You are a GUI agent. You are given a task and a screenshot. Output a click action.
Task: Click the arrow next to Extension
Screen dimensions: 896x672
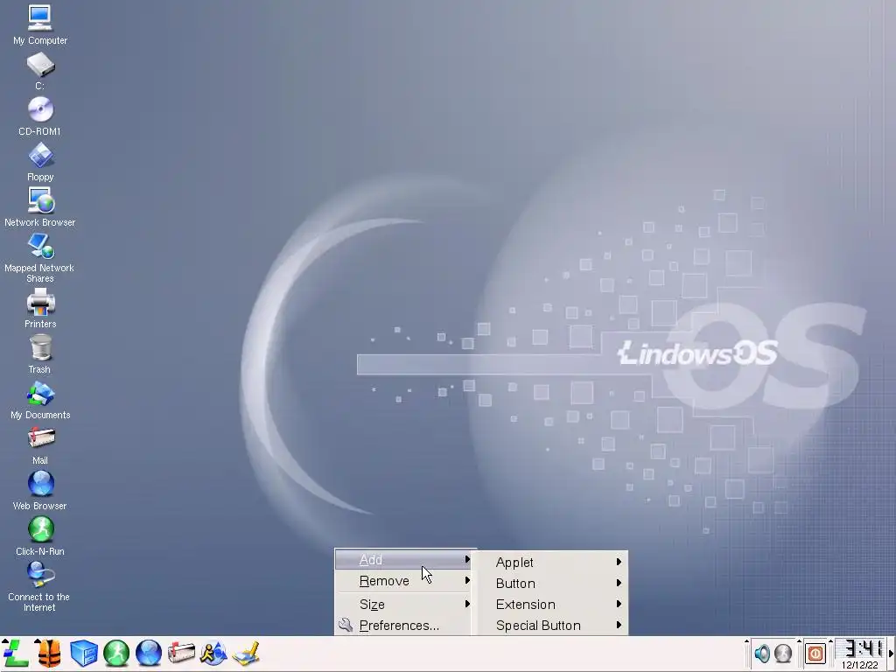click(x=619, y=604)
